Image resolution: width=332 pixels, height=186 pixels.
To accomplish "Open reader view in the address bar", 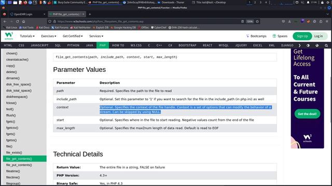I will point(242,21).
